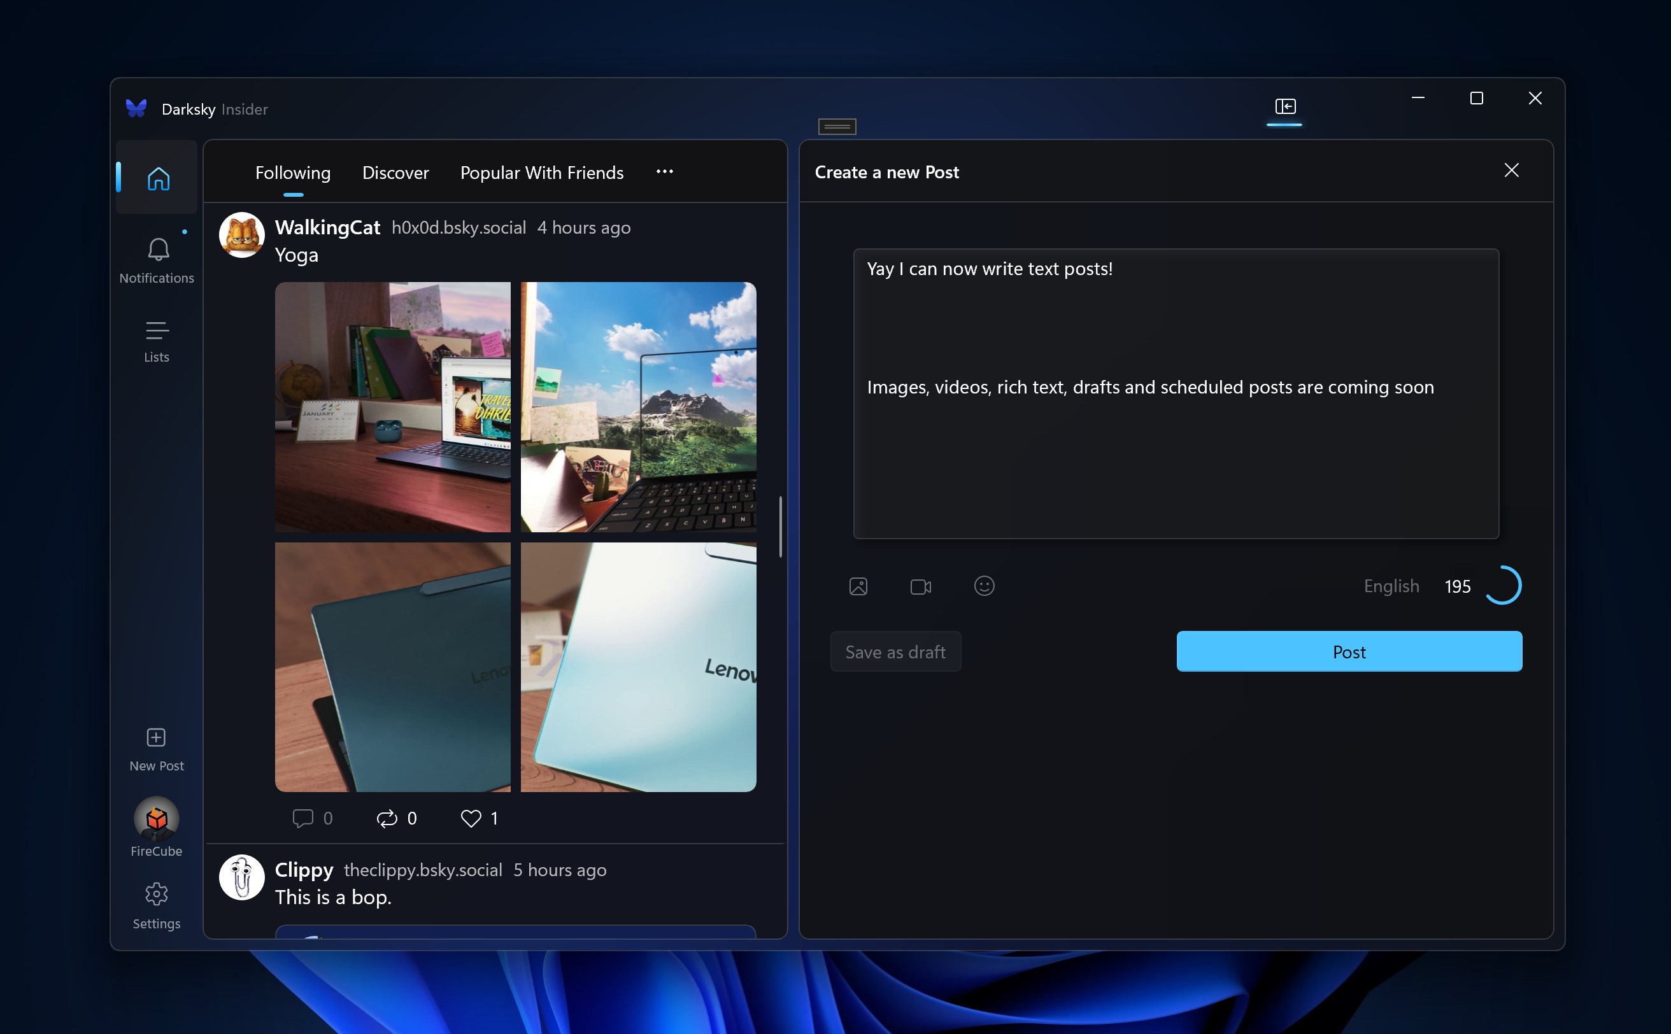
Task: Switch to Popular With Friends feed
Action: (542, 173)
